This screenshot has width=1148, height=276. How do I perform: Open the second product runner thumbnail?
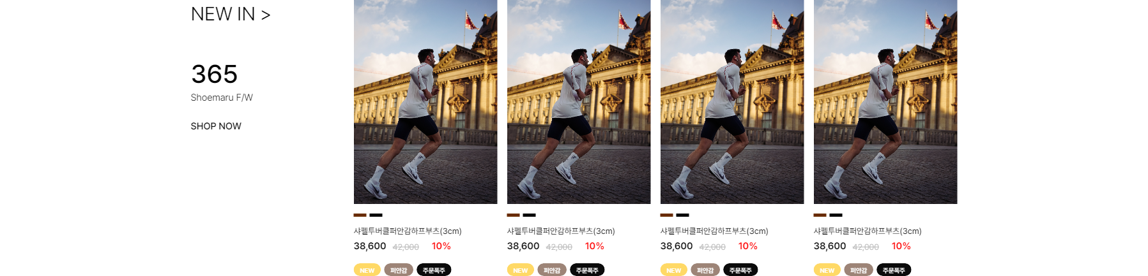[579, 102]
